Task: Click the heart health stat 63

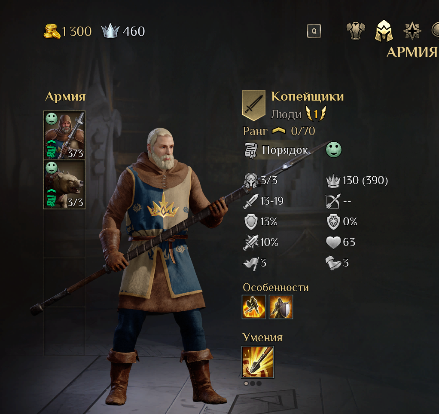Action: 341,242
